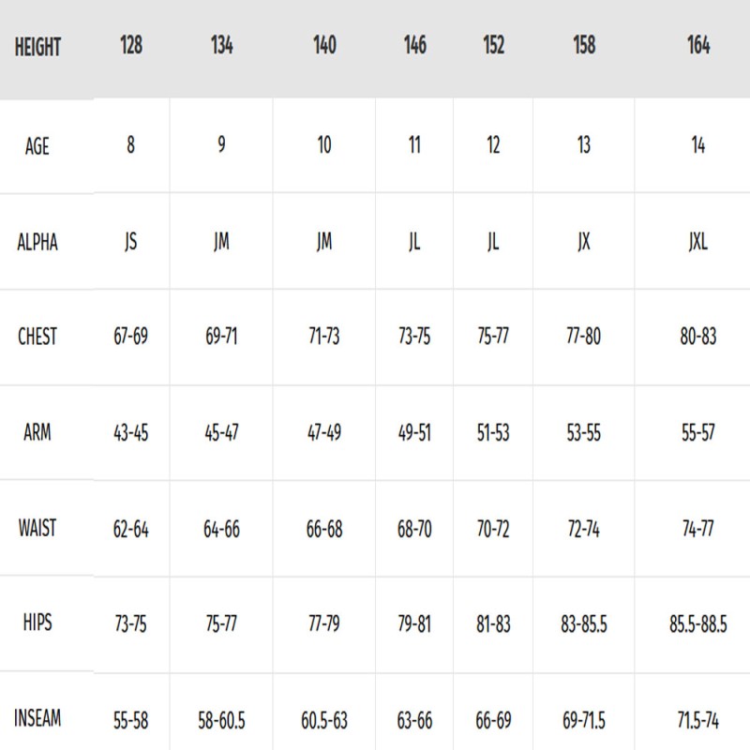The height and width of the screenshot is (750, 750).
Task: Select hips measurement 83-85.5
Action: [583, 624]
